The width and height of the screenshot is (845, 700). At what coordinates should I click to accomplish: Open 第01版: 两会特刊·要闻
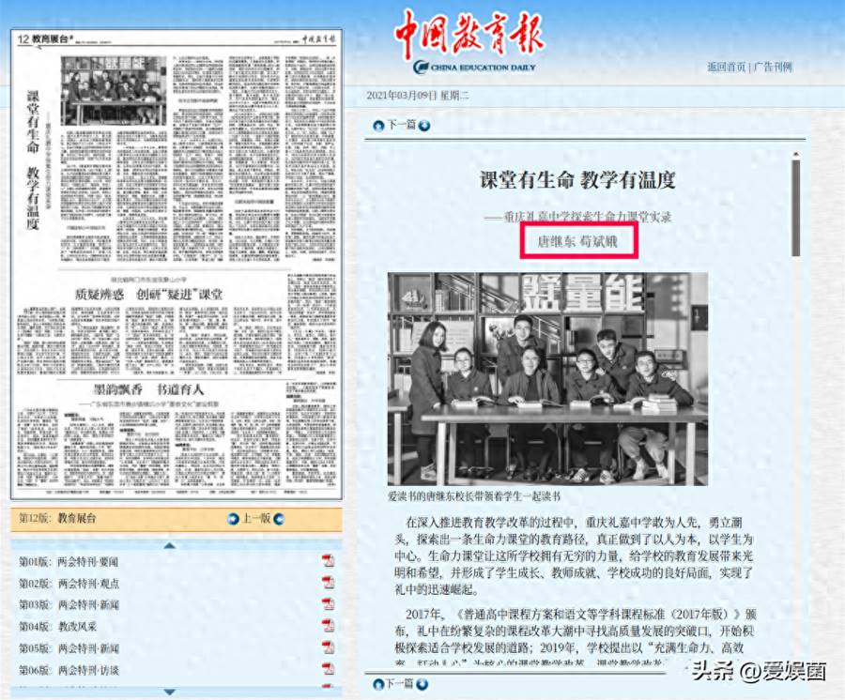[x=69, y=562]
